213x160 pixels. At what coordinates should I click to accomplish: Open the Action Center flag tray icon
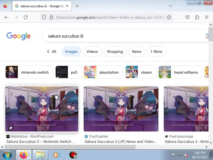pyautogui.click(x=173, y=155)
